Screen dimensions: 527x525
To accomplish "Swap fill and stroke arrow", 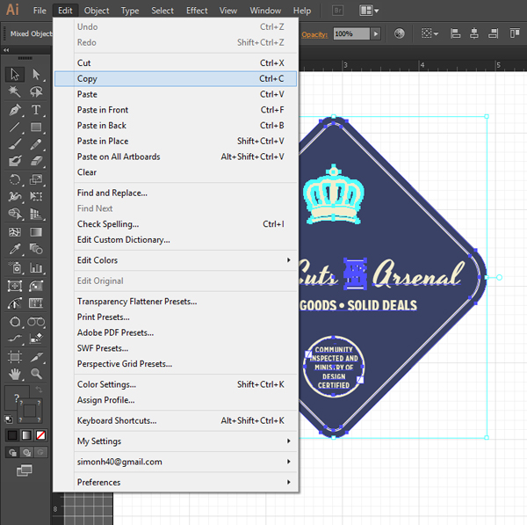I will click(39, 390).
